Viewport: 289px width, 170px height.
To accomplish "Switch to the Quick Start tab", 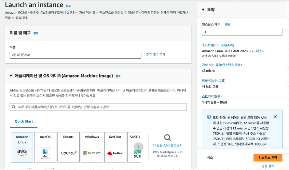I will [x=24, y=122].
